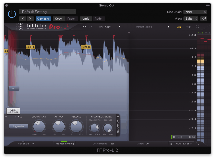The height and width of the screenshot is (159, 215).
Task: Open the View dropdown set to Editor
Action: [x=191, y=19]
